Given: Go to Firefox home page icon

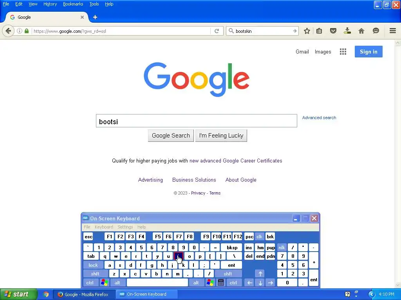Looking at the screenshot, I should point(361,31).
